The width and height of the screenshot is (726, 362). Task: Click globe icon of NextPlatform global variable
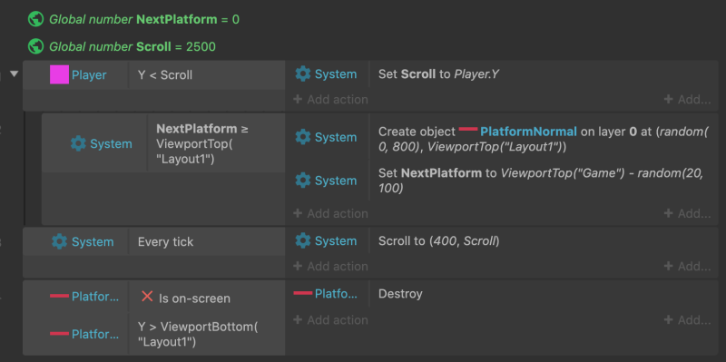point(35,19)
